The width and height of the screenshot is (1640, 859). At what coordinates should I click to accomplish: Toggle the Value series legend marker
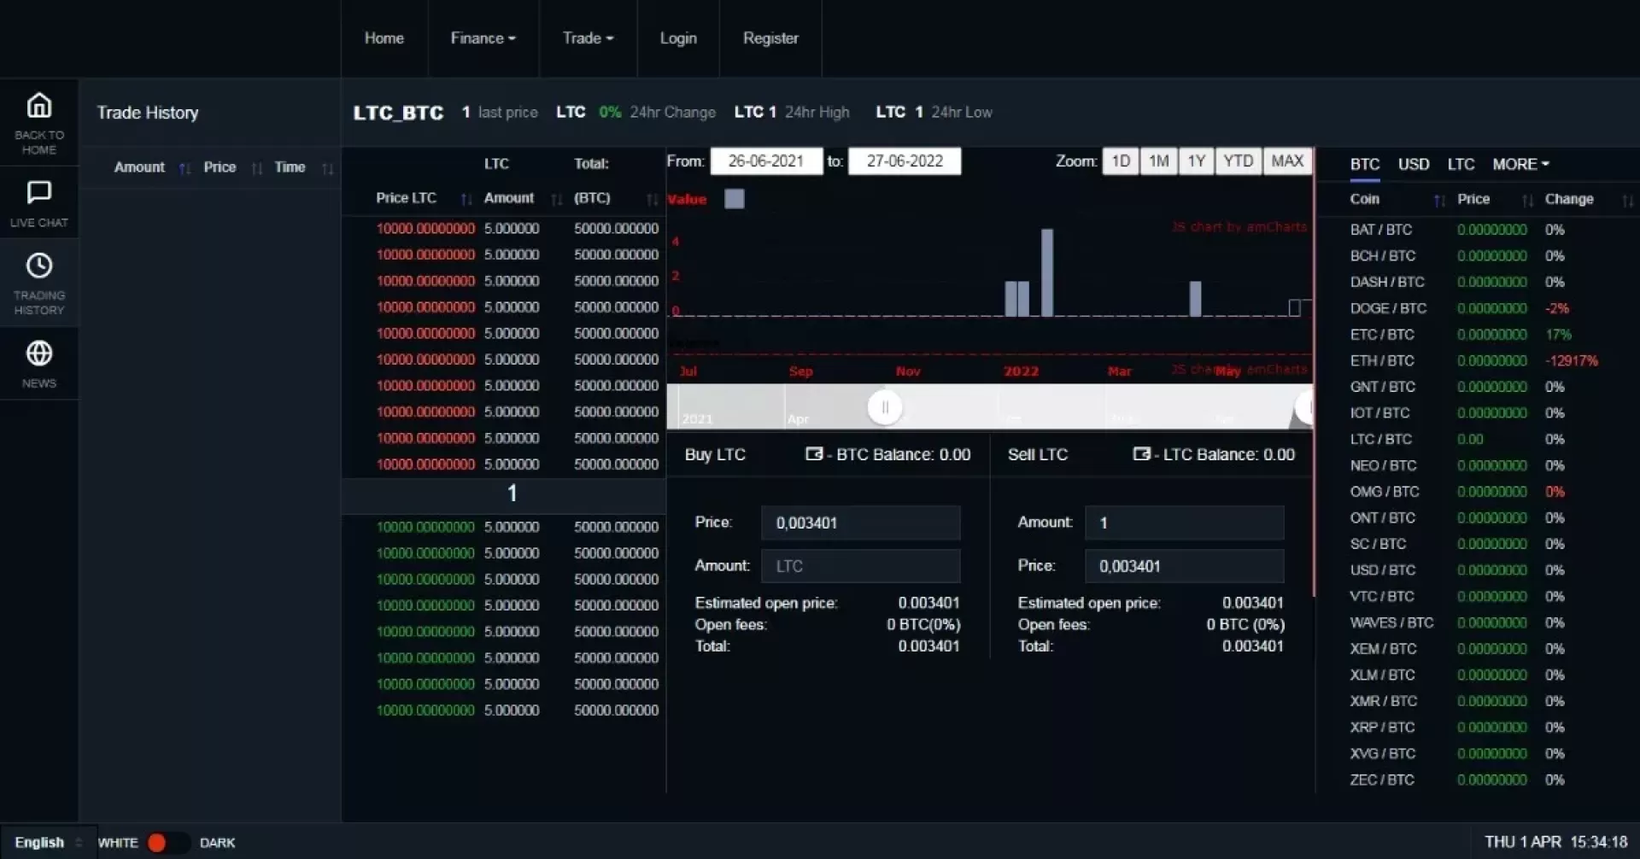pos(734,199)
